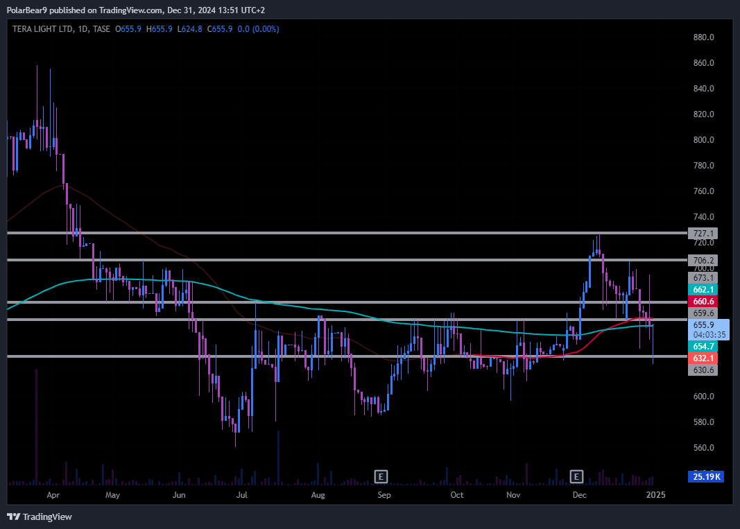Click the current price 655.9 label
The width and height of the screenshot is (740, 529).
[x=708, y=330]
